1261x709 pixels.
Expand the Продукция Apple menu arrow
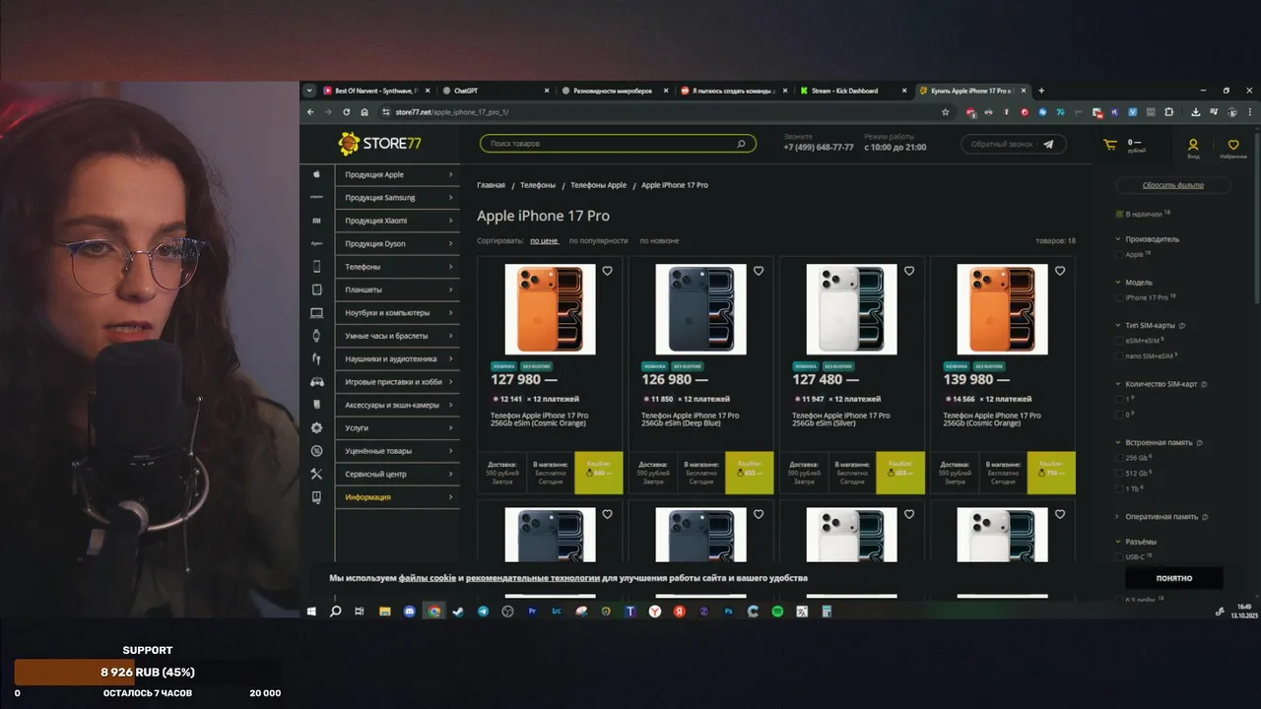pos(451,174)
